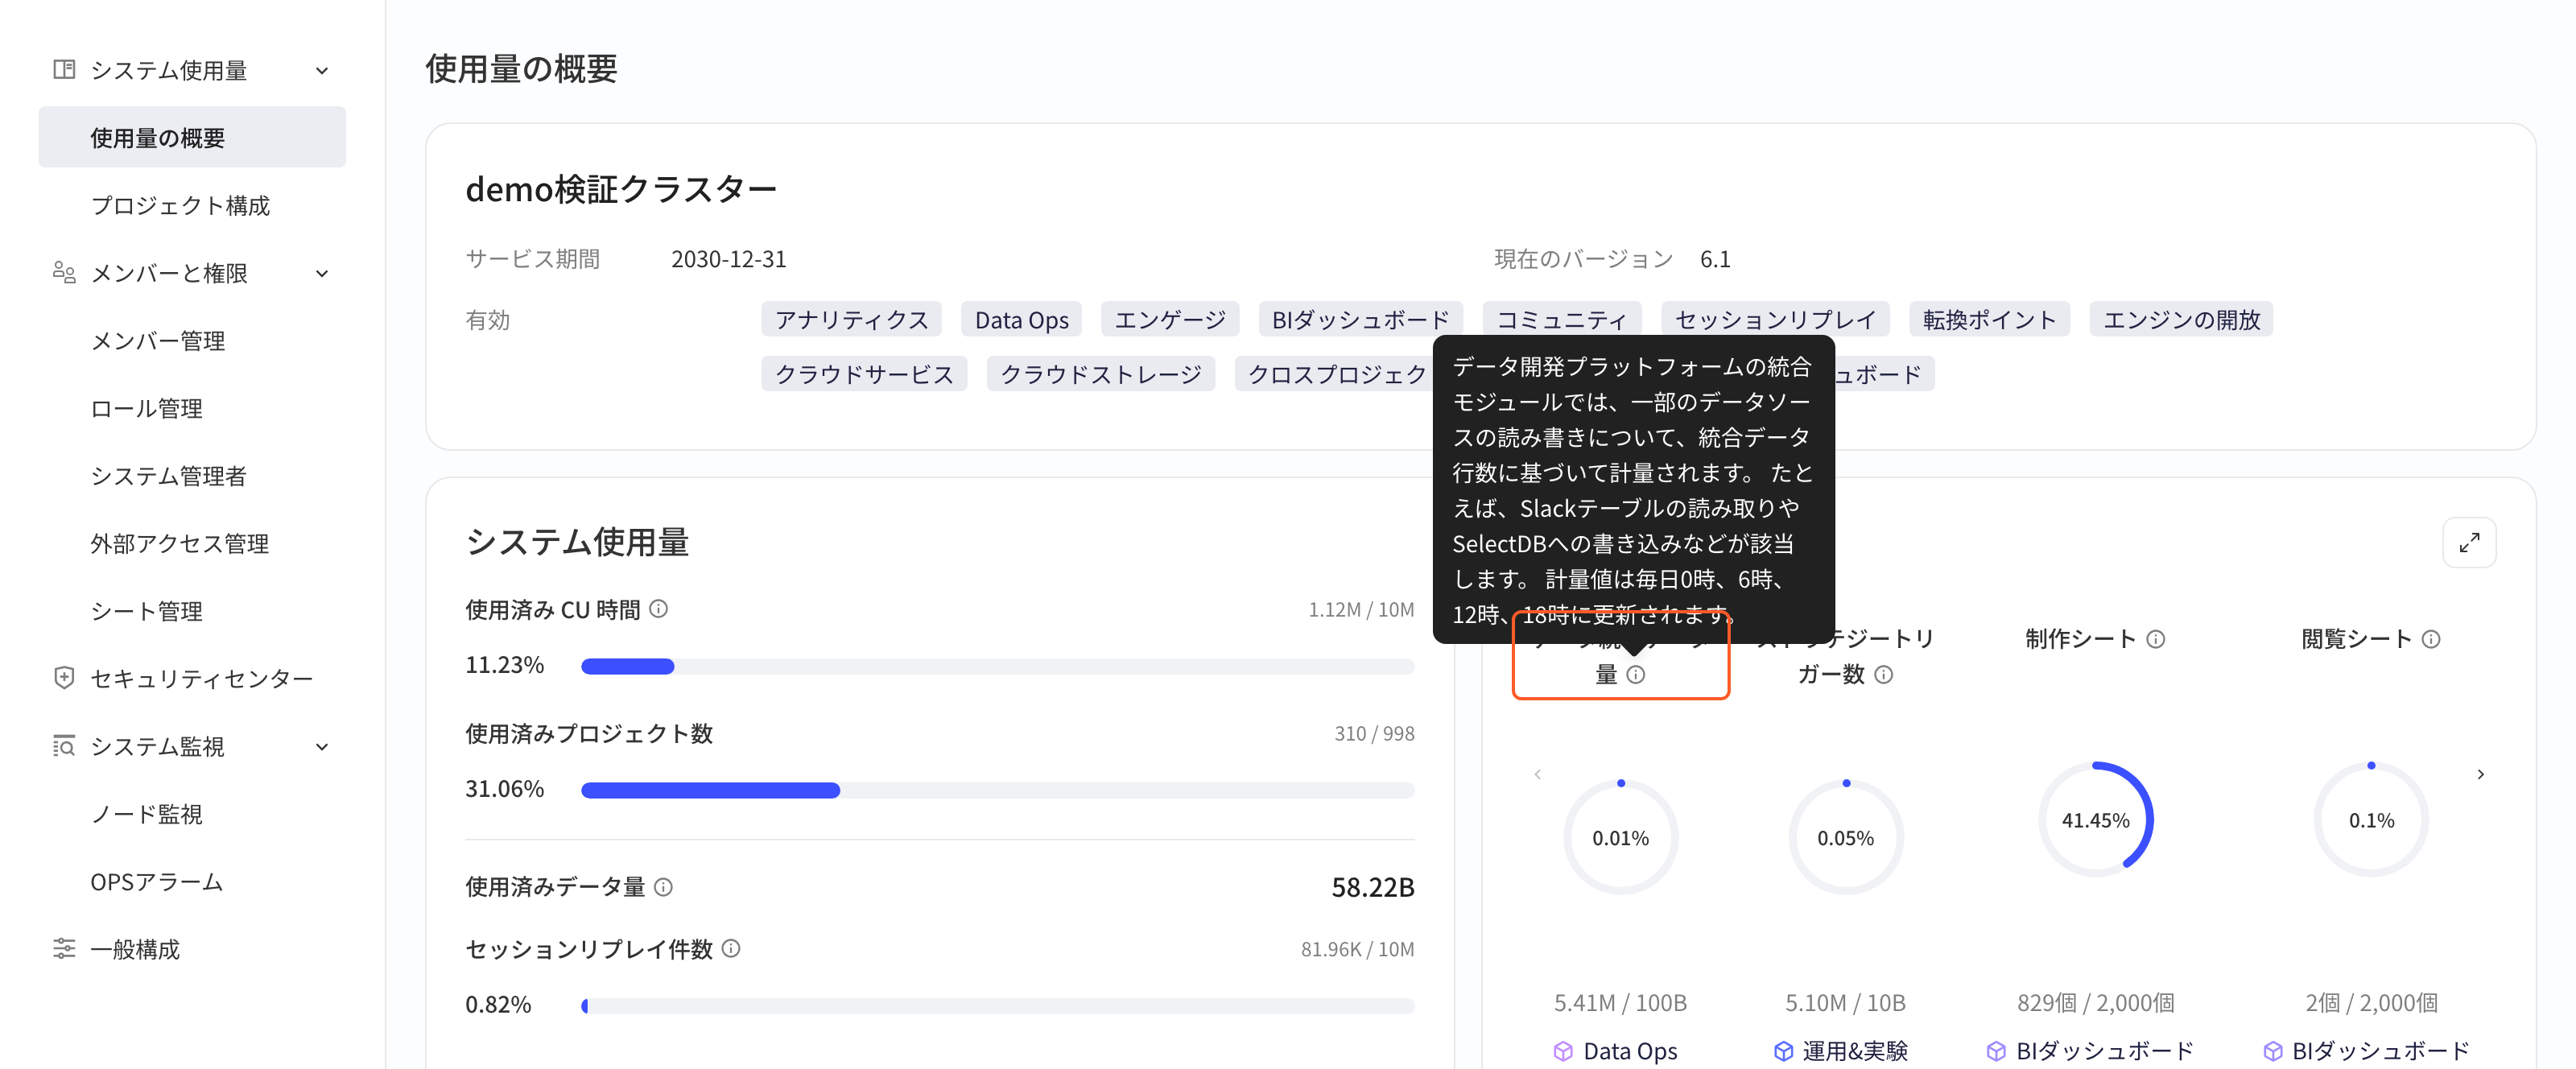Open プロジェクト構成 in the sidebar
The height and width of the screenshot is (1069, 2576).
click(x=180, y=205)
